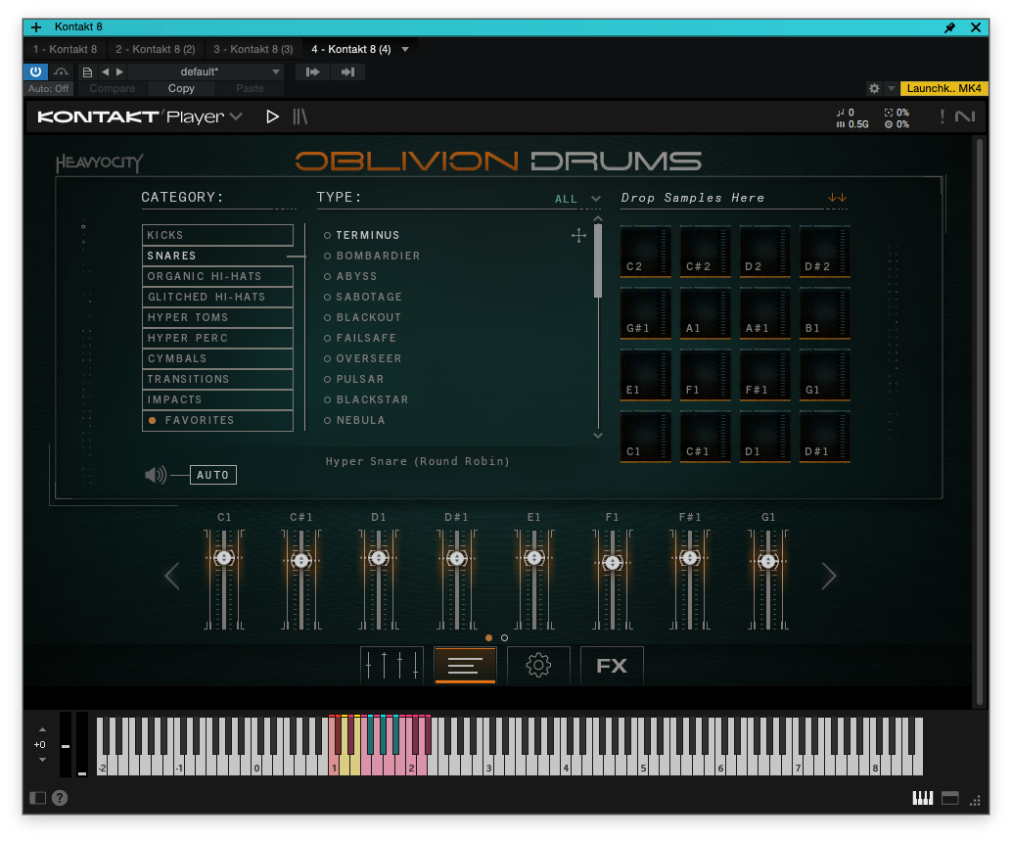This screenshot has height=841, width=1012.
Task: Pin the Kontakt 8 window
Action: [949, 27]
